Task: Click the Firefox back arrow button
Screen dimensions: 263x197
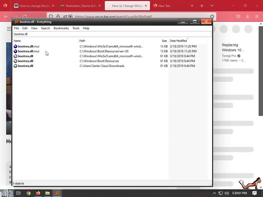Action: [x=6, y=16]
